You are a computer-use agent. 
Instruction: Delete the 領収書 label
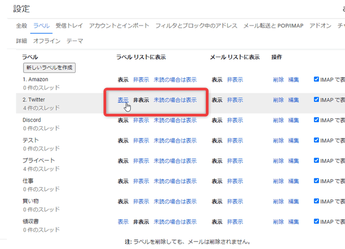coord(278,222)
